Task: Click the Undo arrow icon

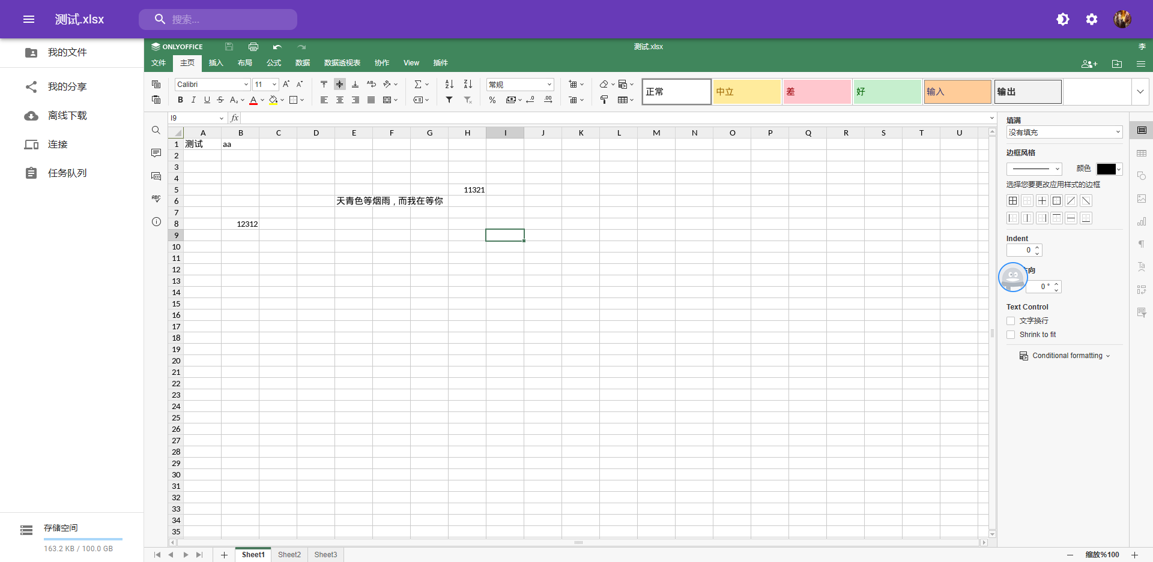Action: pos(277,47)
